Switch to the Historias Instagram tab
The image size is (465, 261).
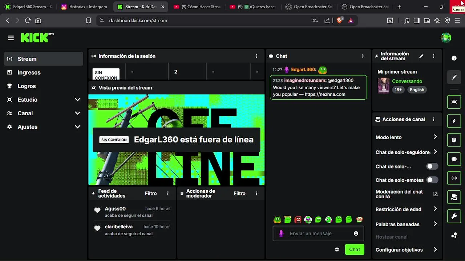click(84, 7)
